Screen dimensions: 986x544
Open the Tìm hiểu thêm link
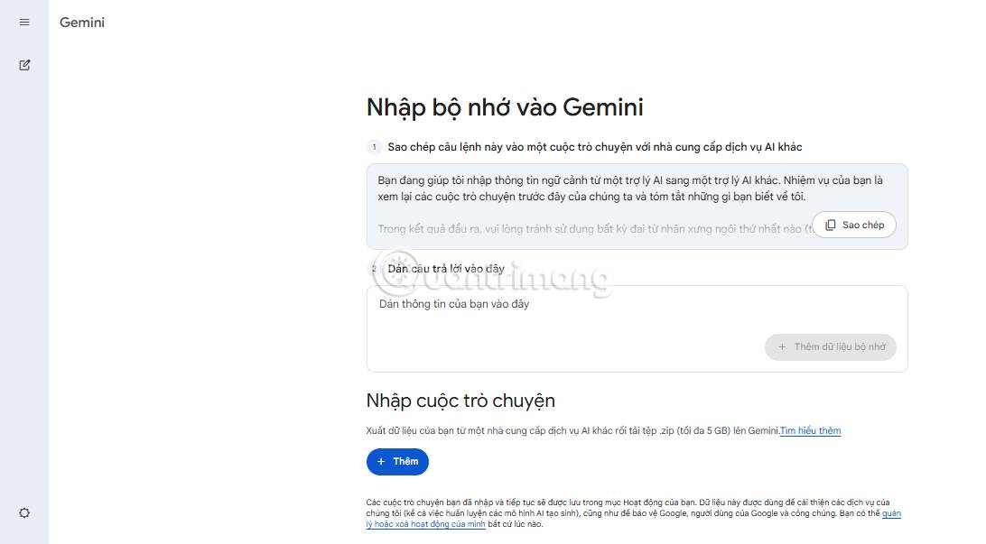pyautogui.click(x=810, y=430)
